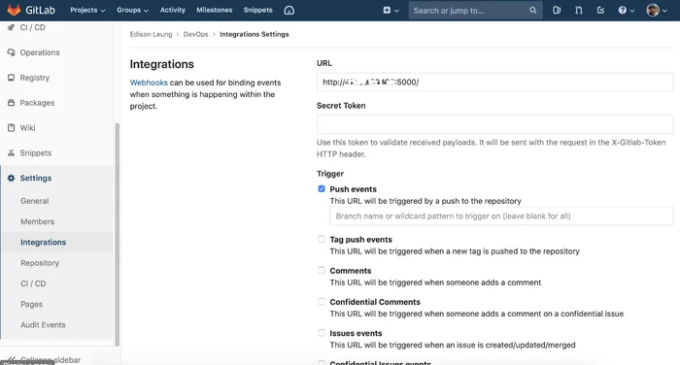Viewport: 680px width, 365px height.
Task: Open the help question mark icon
Action: 622,10
